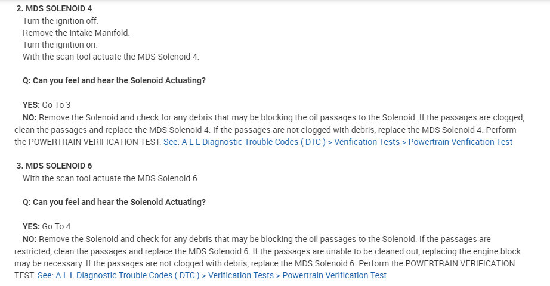Image resolution: width=550 pixels, height=286 pixels.
Task: Click the '3. MDS SOLENOID 6' heading
Action: (54, 166)
